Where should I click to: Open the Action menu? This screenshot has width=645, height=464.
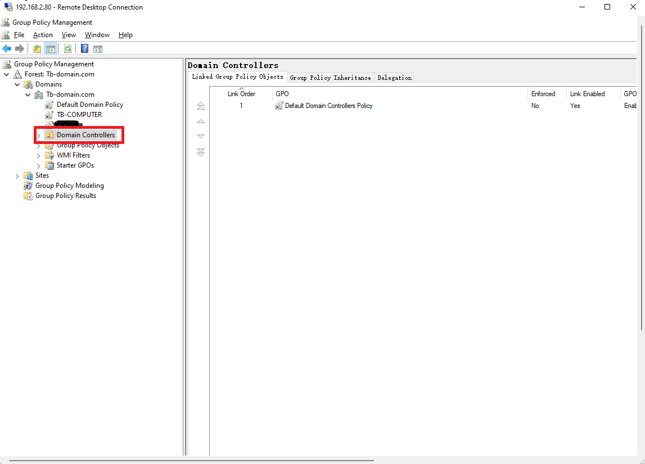coord(43,35)
